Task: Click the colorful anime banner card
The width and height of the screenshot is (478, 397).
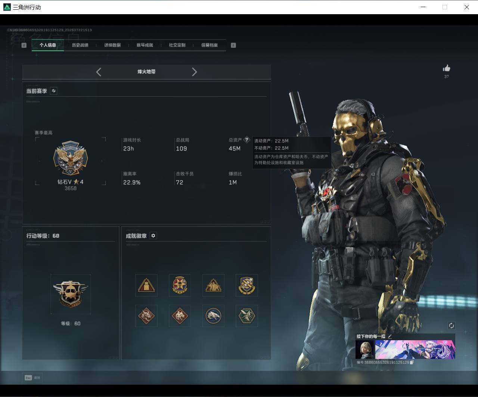Action: (x=415, y=350)
